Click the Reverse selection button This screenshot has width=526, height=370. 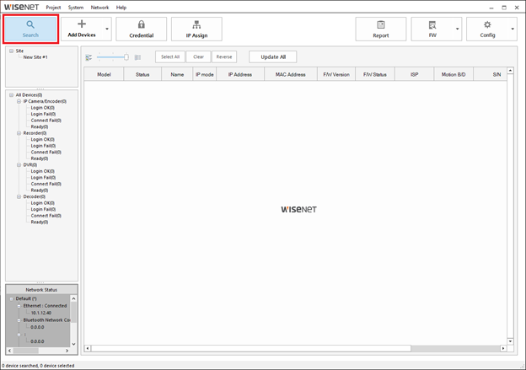tap(224, 57)
